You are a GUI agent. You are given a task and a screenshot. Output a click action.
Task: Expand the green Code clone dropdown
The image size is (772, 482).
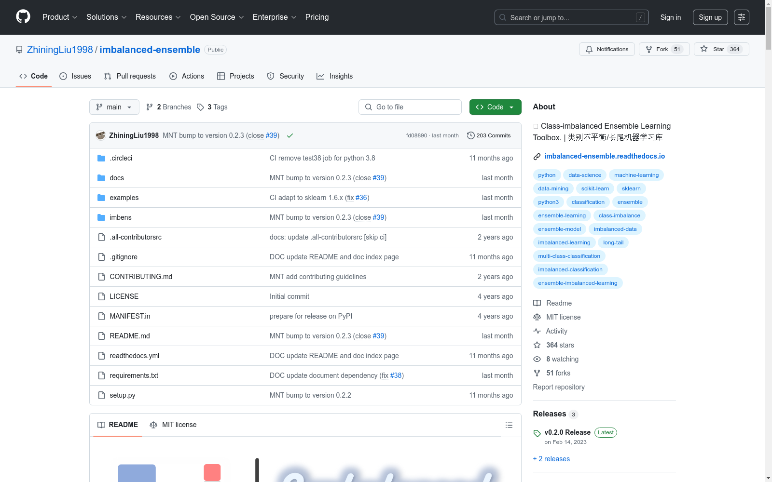496,107
